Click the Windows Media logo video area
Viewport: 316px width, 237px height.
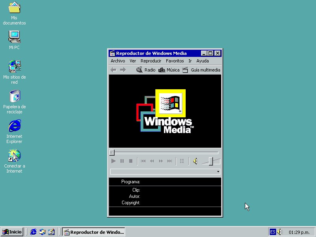pyautogui.click(x=165, y=111)
